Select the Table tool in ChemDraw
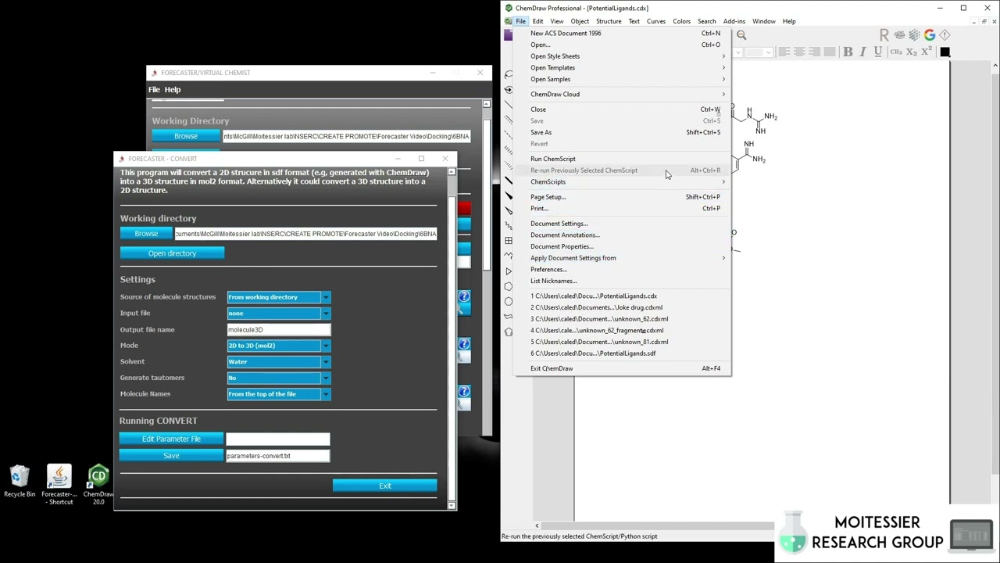The width and height of the screenshot is (1000, 563). pos(509,241)
